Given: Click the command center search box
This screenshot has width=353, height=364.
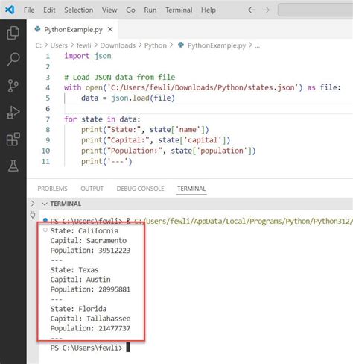Looking at the screenshot, I should (315, 10).
